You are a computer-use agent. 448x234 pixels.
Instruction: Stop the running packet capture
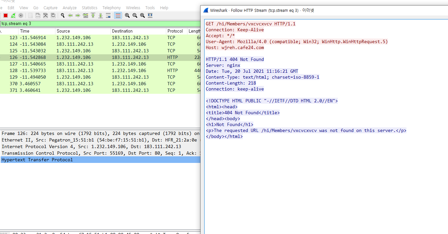pos(6,15)
